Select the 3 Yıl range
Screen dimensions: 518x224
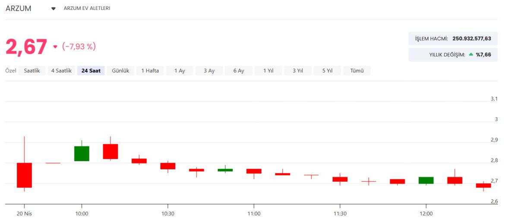point(297,71)
